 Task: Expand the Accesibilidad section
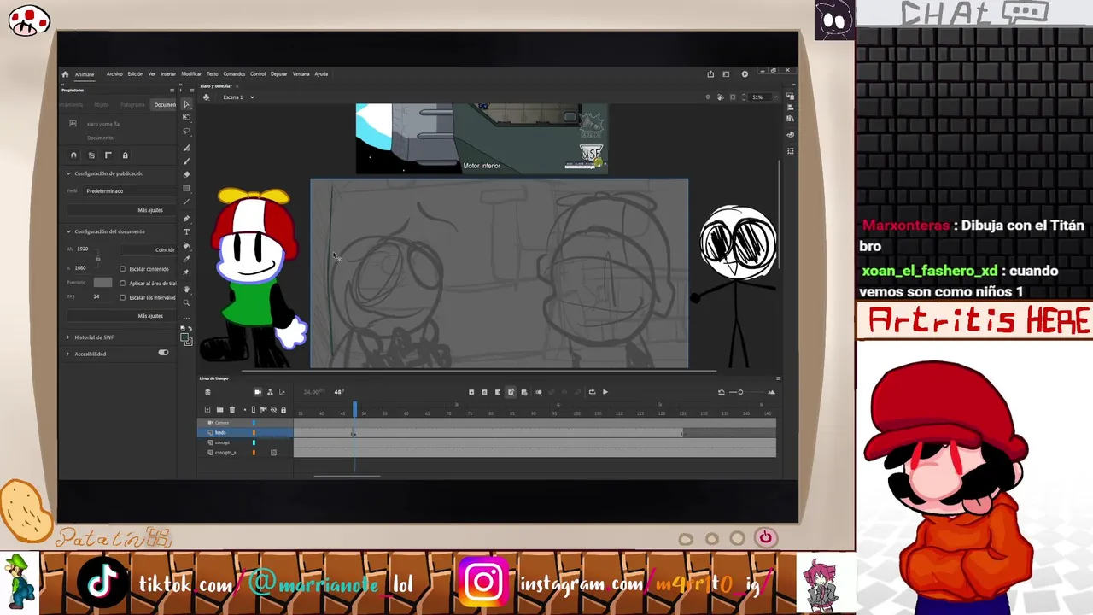click(68, 354)
